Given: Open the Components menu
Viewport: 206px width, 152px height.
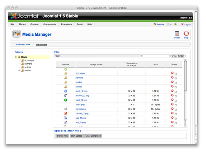Looking at the screenshot, I should pyautogui.click(x=50, y=24).
